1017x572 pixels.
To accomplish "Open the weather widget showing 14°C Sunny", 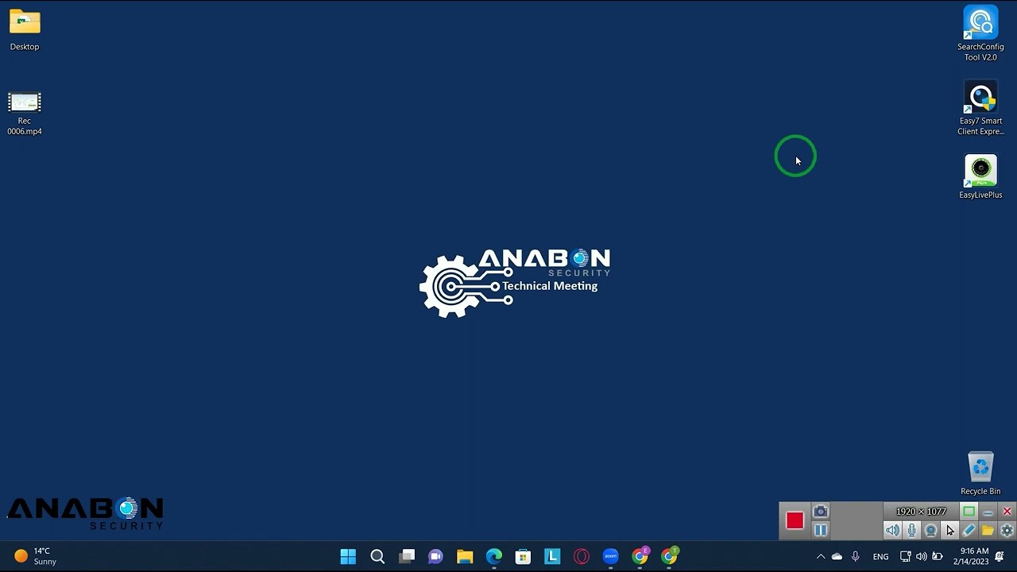I will click(36, 556).
